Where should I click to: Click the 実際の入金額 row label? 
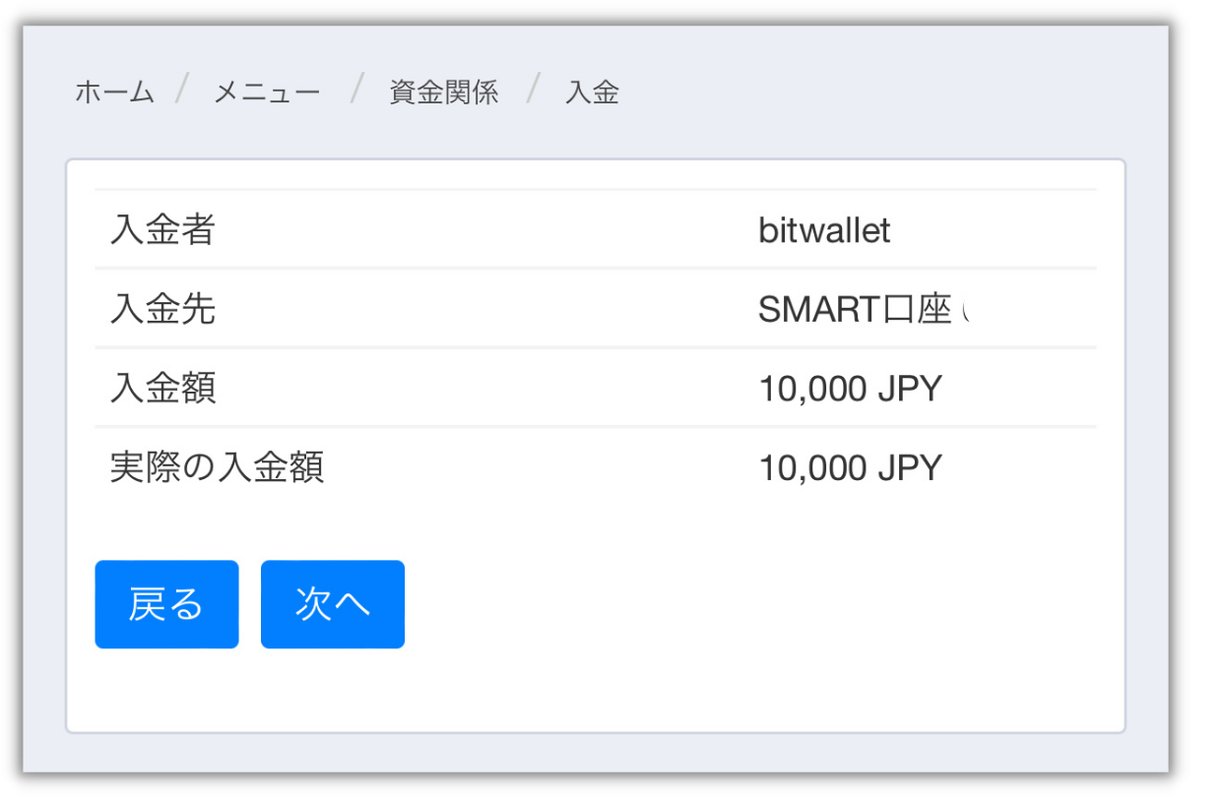coord(217,468)
